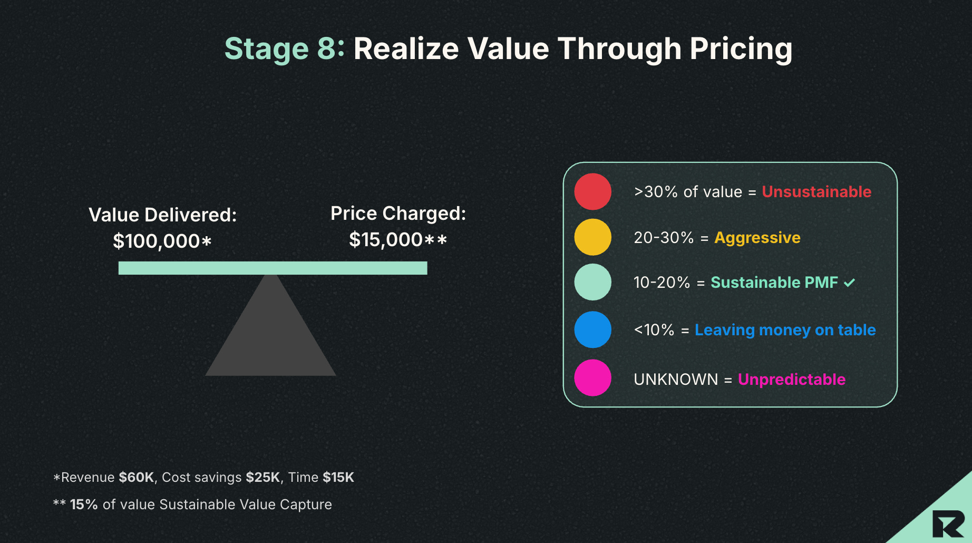Click the $100,000 amount
This screenshot has width=972, height=543.
click(x=162, y=241)
